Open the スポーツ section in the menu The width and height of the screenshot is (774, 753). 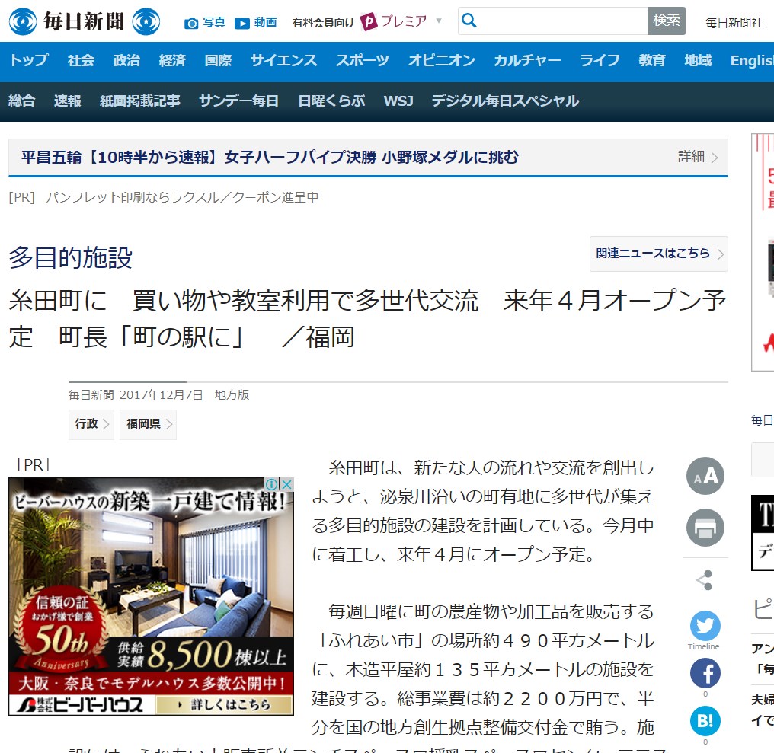click(x=363, y=61)
